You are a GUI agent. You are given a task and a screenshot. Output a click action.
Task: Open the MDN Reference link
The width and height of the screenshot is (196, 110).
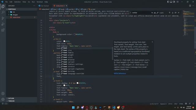tap(120, 73)
